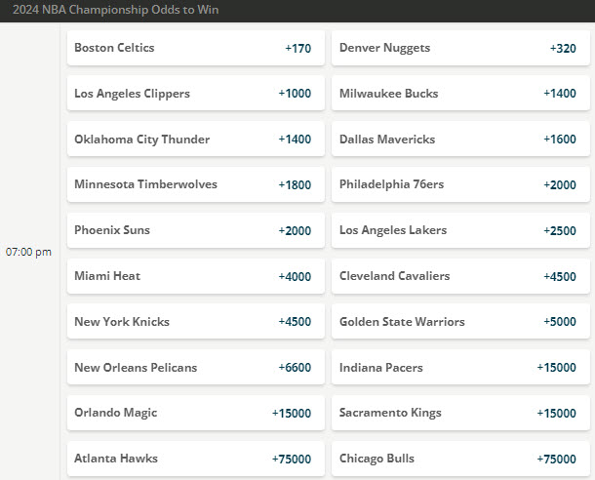Select New Orleans Pelicans +6600
The width and height of the screenshot is (595, 480).
click(196, 367)
